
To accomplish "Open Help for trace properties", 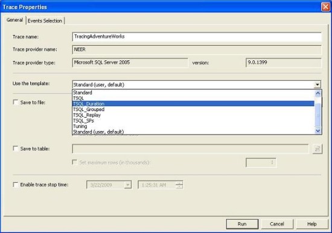I will [311, 224].
